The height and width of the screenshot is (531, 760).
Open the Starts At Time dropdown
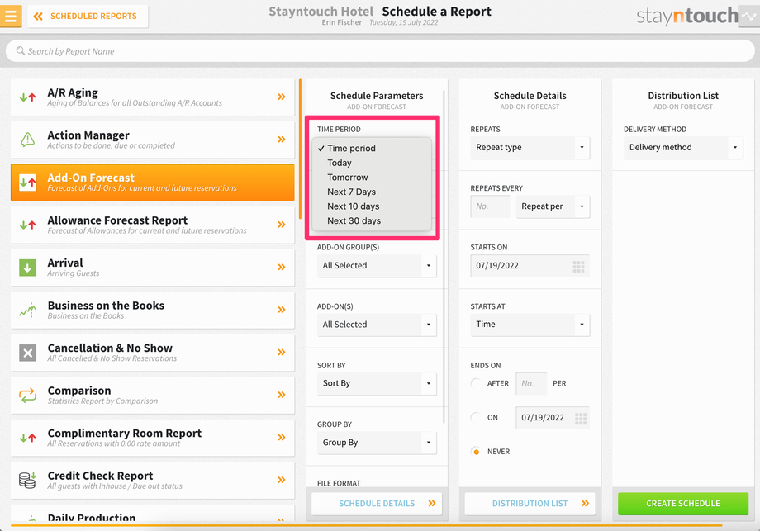tap(530, 324)
